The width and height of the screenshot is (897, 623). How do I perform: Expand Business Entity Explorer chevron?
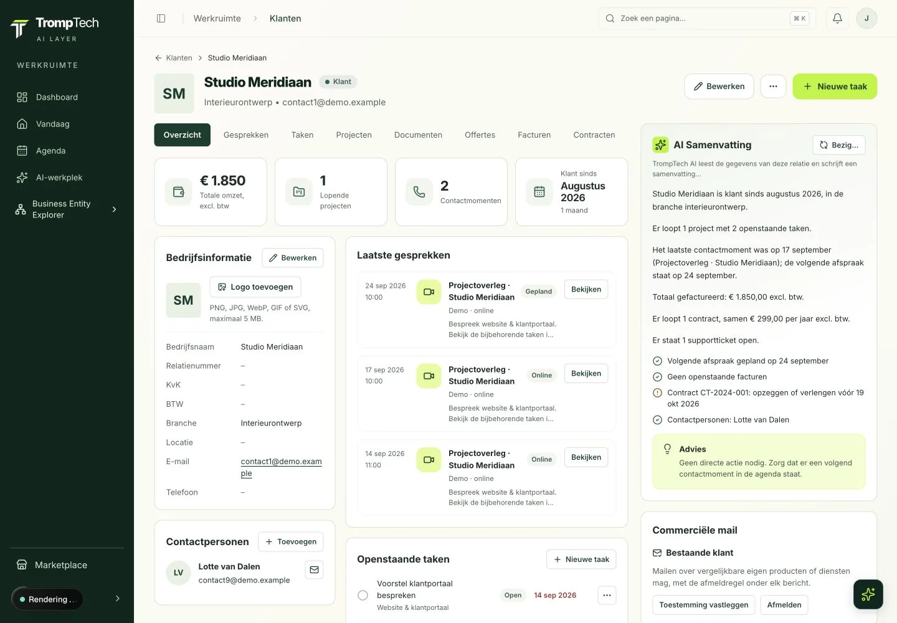tap(114, 209)
